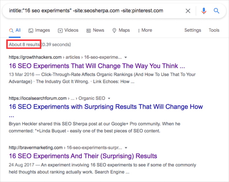
Task: Select the All results tab
Action: tap(15, 30)
